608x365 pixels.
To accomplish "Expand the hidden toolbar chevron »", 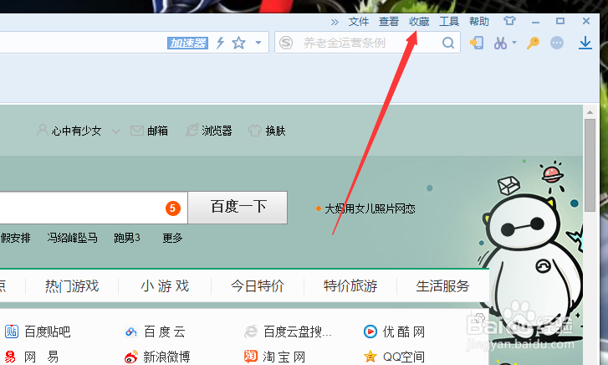I will (335, 22).
